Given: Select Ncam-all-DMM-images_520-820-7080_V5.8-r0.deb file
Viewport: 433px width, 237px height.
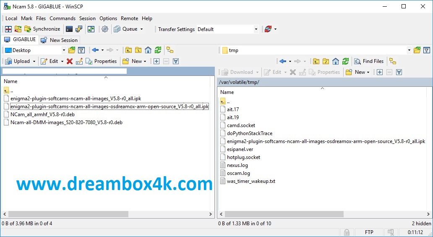Looking at the screenshot, I should (66, 122).
